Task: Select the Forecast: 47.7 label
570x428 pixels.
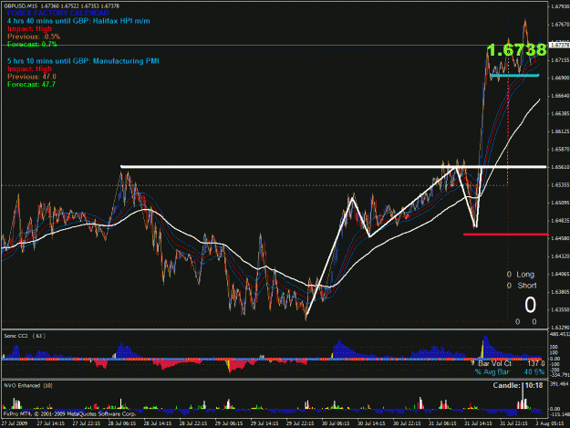Action: [x=31, y=84]
